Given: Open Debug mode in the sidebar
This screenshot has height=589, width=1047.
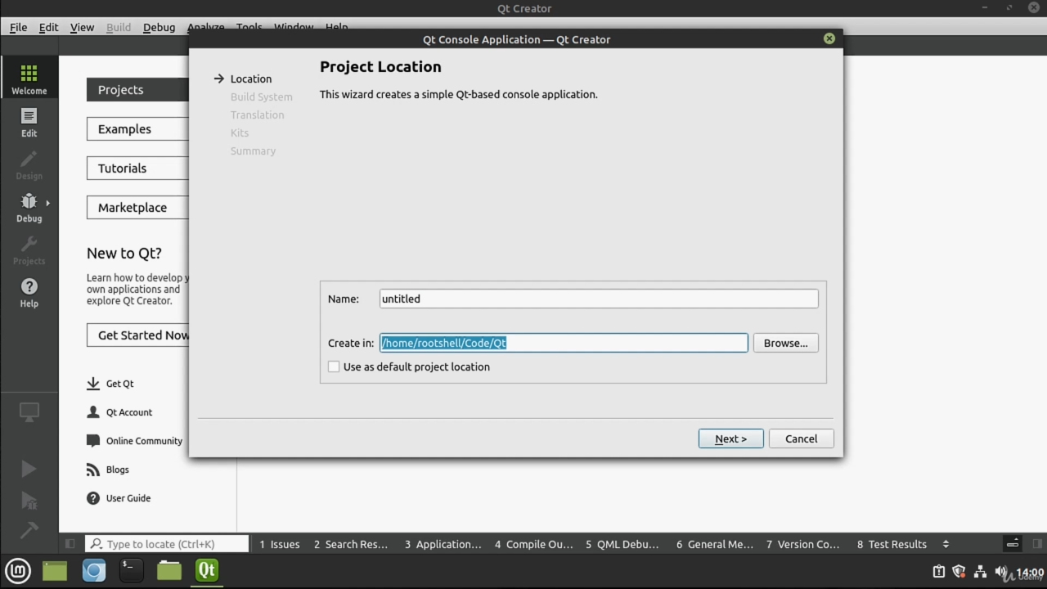Looking at the screenshot, I should 29,207.
